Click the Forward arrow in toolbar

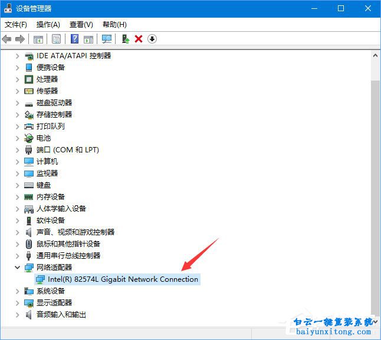click(20, 39)
